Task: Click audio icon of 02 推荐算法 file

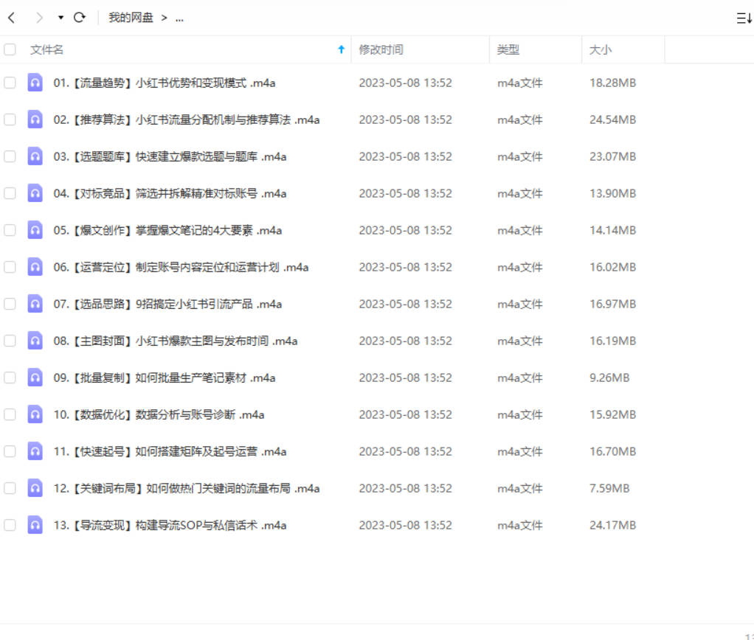Action: [35, 119]
